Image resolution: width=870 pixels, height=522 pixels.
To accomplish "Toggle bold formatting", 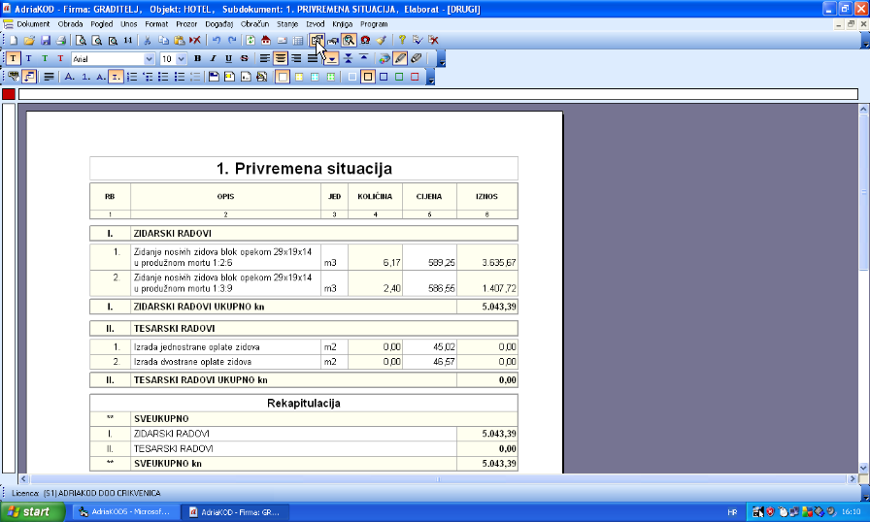I will (x=197, y=58).
